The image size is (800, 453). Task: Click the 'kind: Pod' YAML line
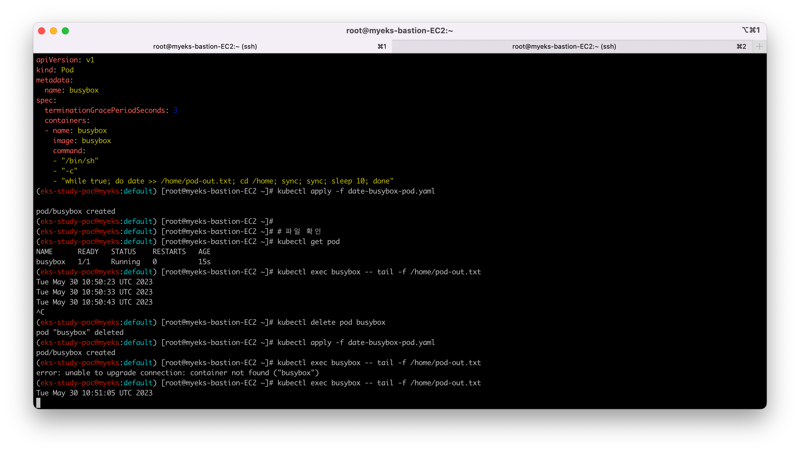pos(55,70)
